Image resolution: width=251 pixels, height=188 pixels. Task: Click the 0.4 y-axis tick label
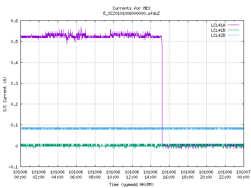(x=15, y=63)
